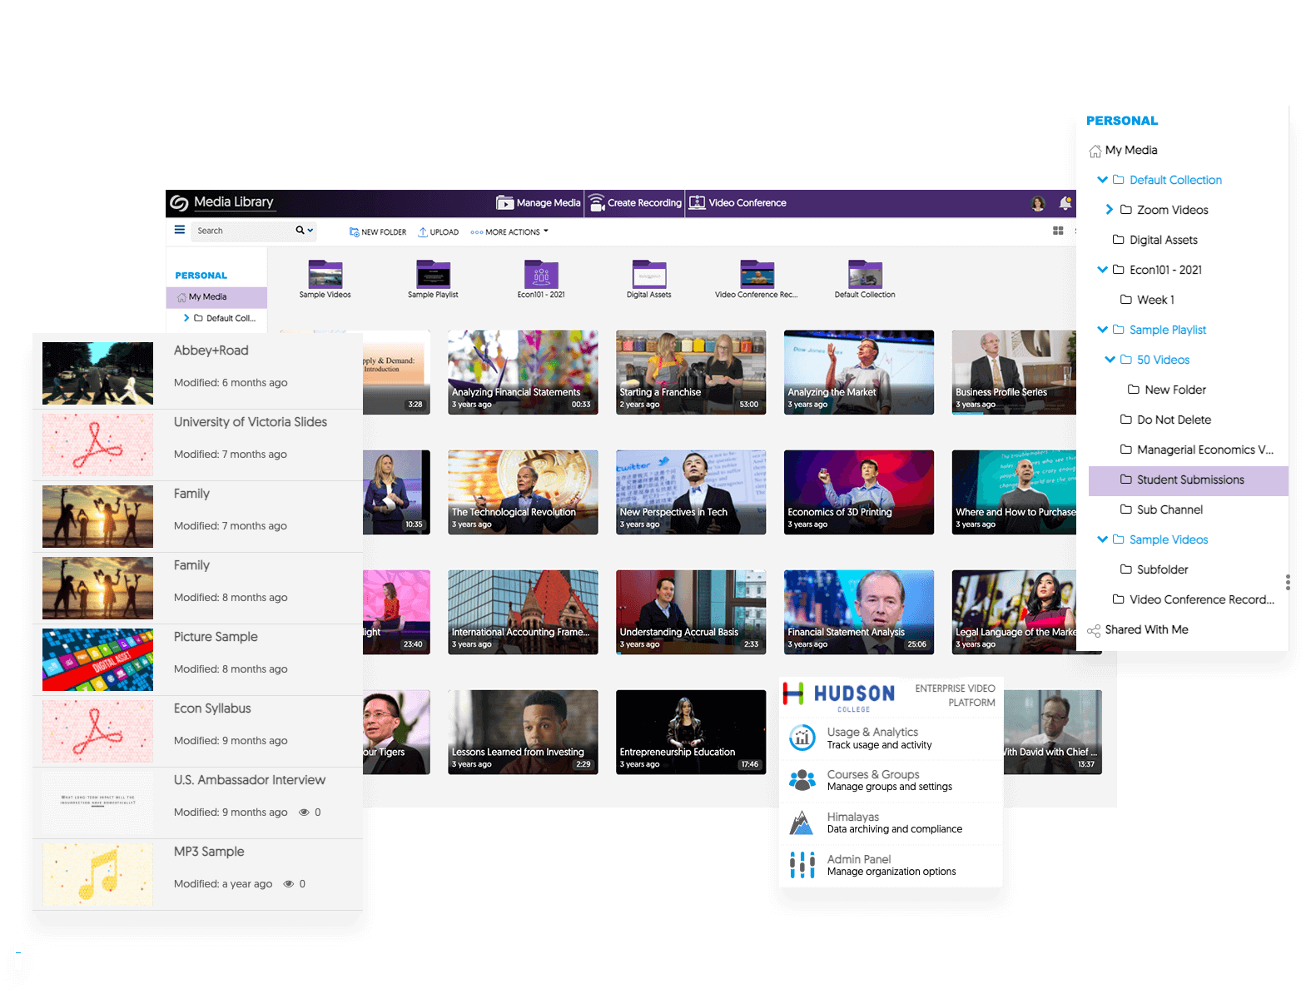Open Picture Sample list item
This screenshot has height=994, width=1306.
pyautogui.click(x=197, y=659)
